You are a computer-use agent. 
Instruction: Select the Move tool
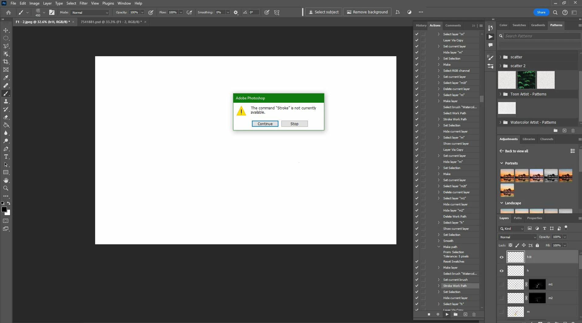(6, 30)
